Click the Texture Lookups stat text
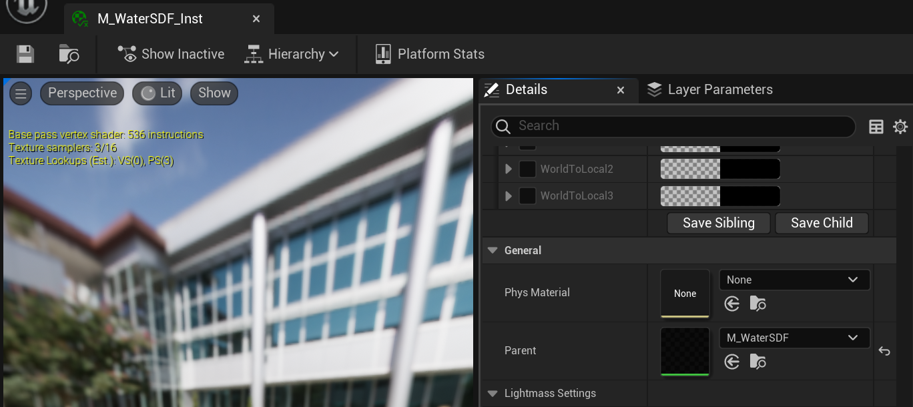Image resolution: width=913 pixels, height=407 pixels. coord(91,161)
